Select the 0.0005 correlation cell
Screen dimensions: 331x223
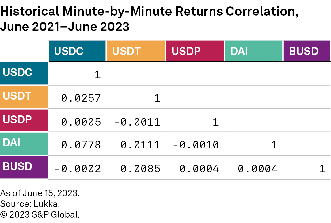click(x=81, y=122)
